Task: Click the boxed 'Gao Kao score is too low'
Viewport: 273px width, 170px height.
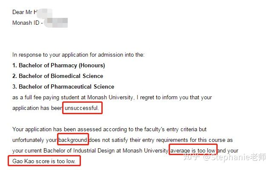Action: [44, 161]
